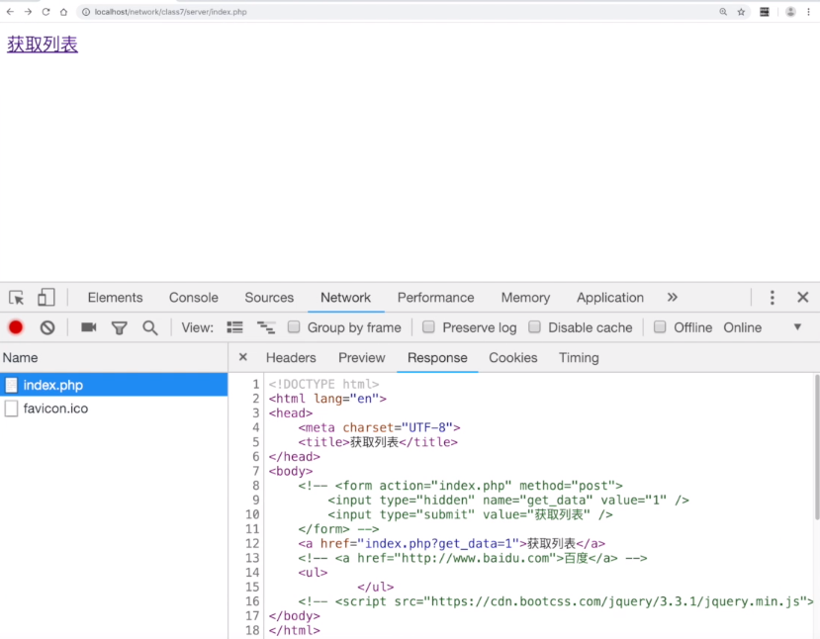Show the waterfall overview view icon

[x=266, y=327]
